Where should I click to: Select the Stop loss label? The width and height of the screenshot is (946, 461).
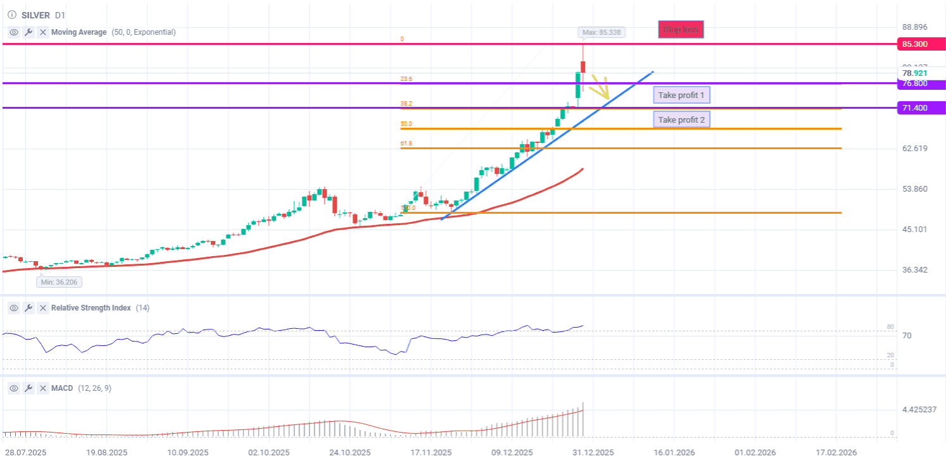tap(681, 29)
